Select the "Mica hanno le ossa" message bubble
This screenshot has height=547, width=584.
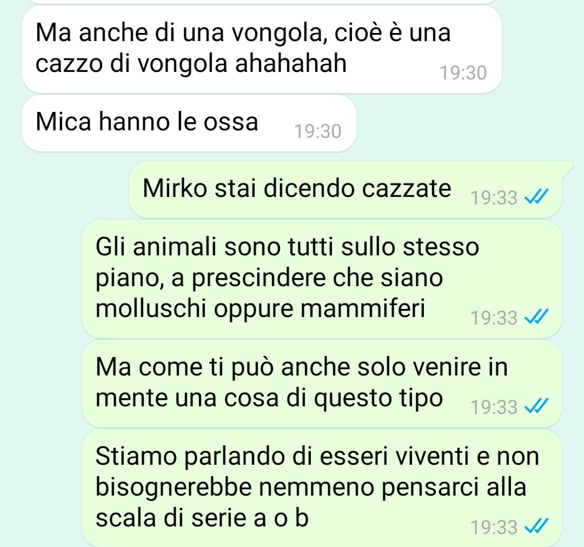coord(189,123)
